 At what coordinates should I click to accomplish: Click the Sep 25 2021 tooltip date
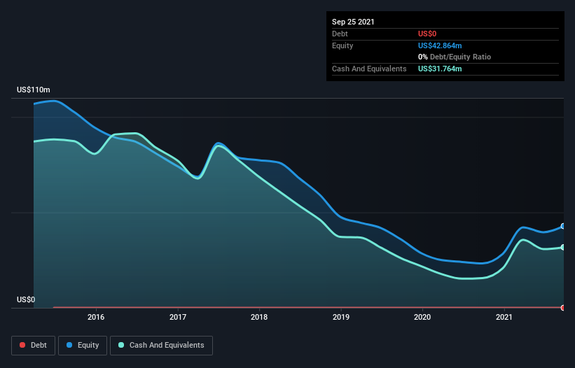click(x=353, y=22)
